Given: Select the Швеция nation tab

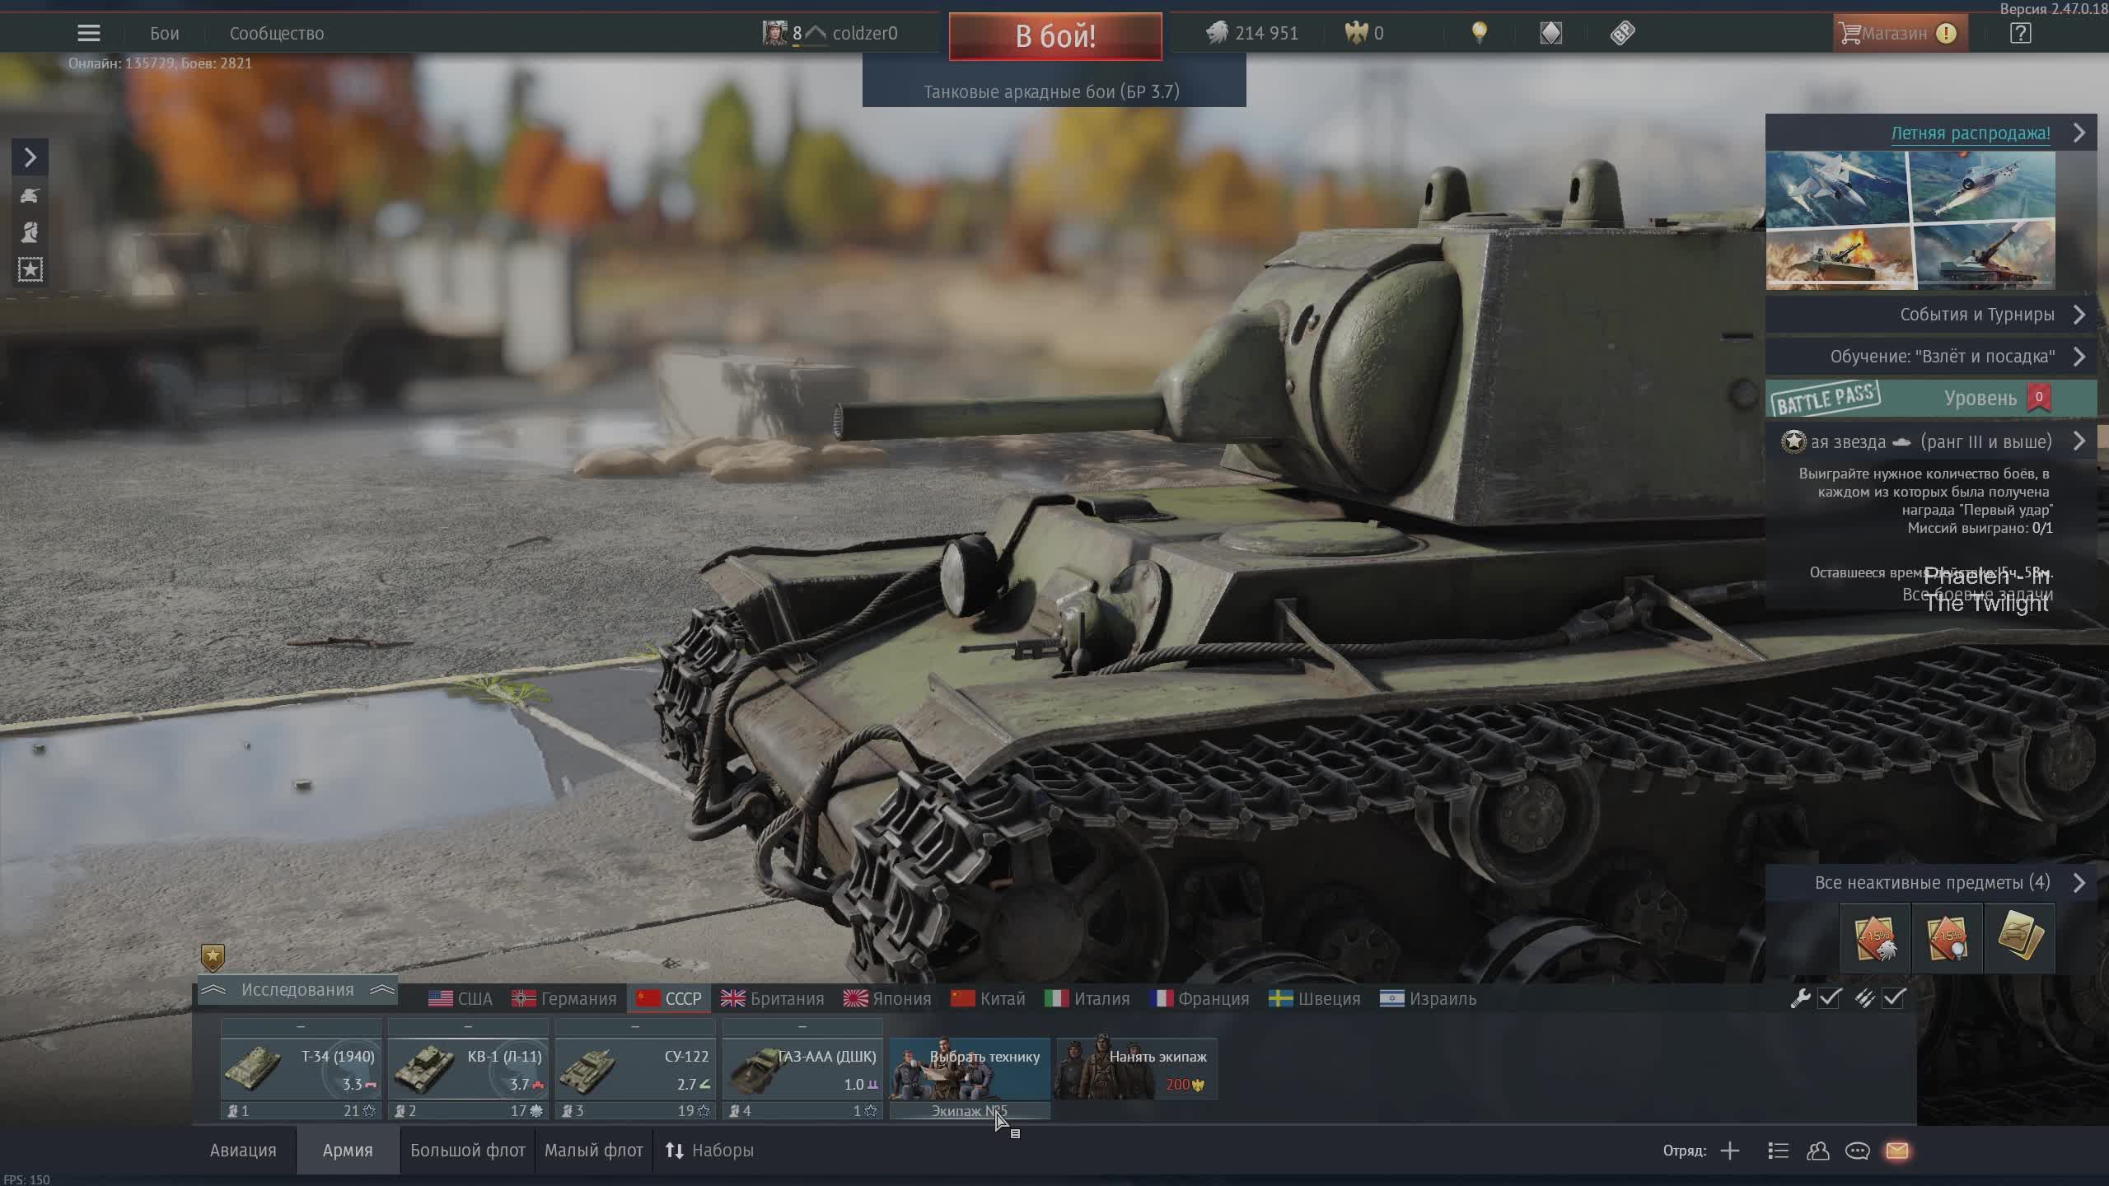Looking at the screenshot, I should coord(1314,999).
